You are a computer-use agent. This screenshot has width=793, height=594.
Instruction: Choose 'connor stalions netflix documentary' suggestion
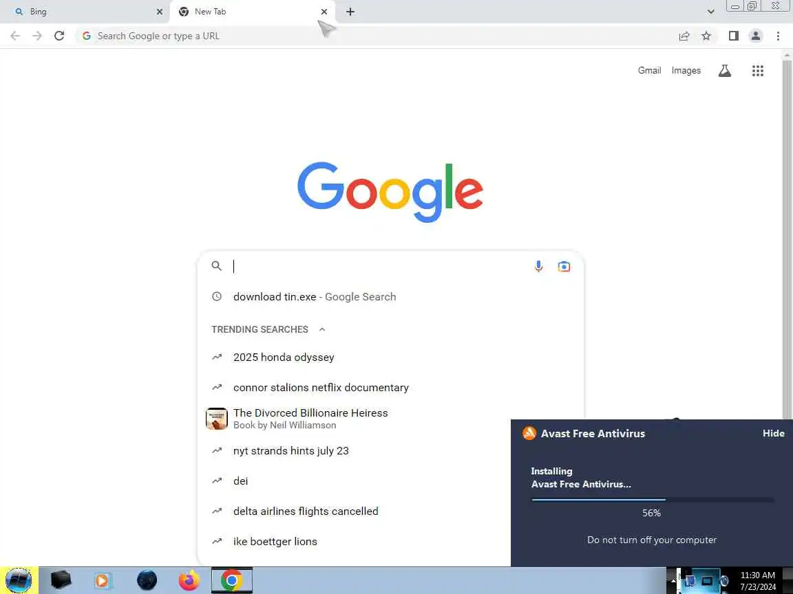click(390, 388)
